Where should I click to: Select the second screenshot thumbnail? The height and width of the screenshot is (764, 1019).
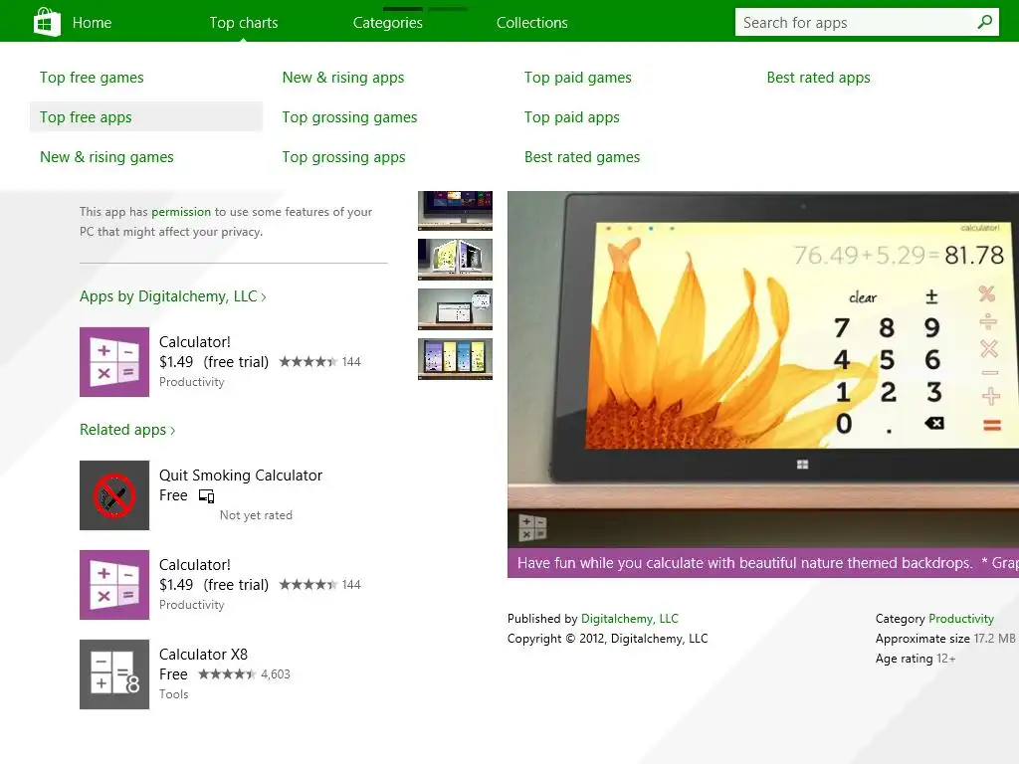click(455, 260)
